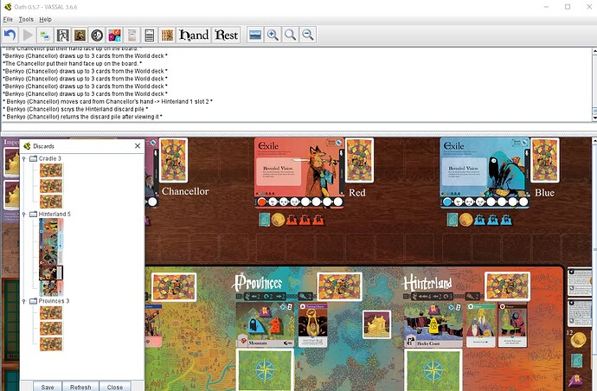Select the Red Exile player board
597x391 pixels.
pos(298,173)
